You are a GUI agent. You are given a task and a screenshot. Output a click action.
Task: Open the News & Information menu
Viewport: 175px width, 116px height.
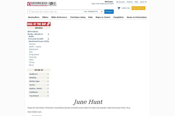[x=137, y=17]
